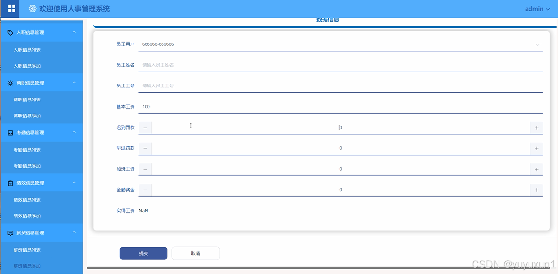Open 考勤信息添加 menu item

[27, 166]
